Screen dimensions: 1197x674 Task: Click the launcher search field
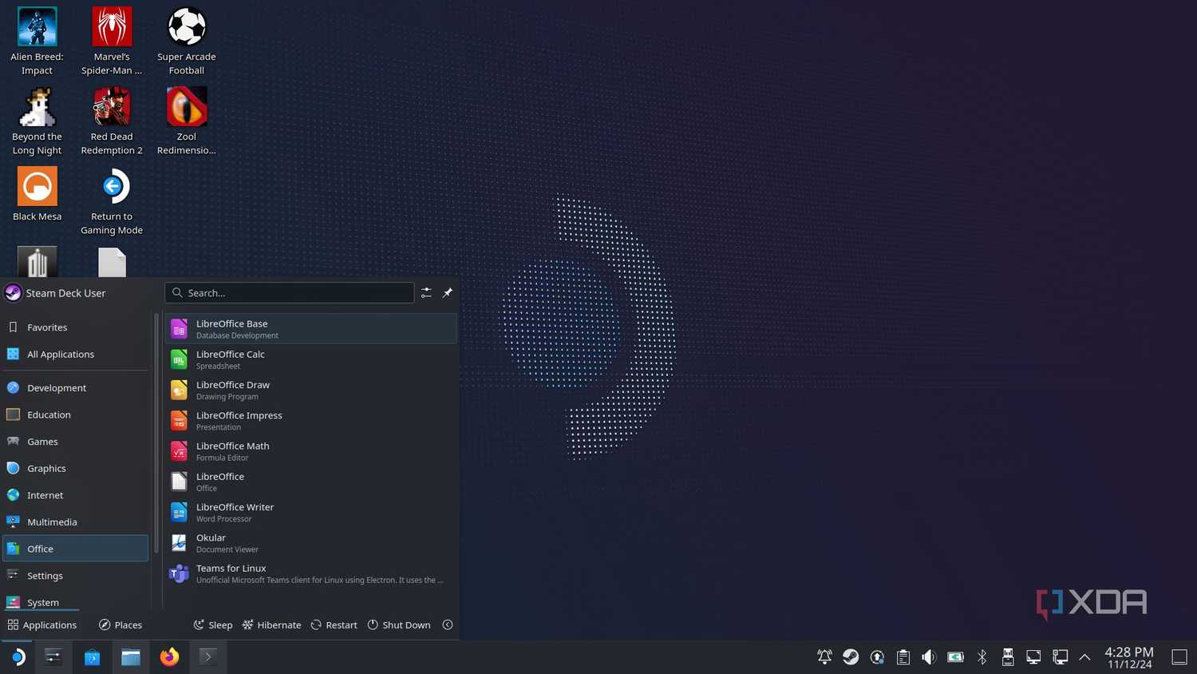click(290, 293)
